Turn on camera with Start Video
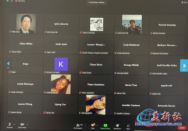This screenshot has width=188, height=131. coord(22,125)
